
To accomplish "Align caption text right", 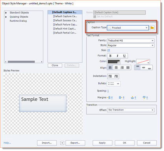I will coord(122,68).
